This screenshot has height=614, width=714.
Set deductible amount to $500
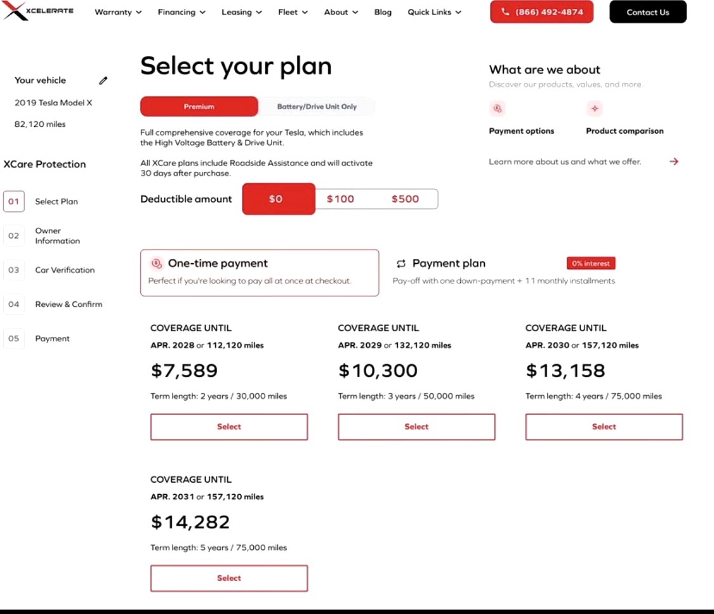click(405, 199)
